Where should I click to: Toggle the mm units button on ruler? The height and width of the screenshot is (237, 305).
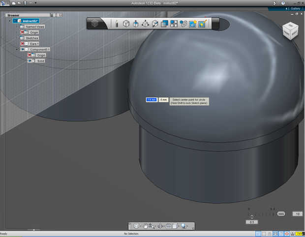[281, 214]
